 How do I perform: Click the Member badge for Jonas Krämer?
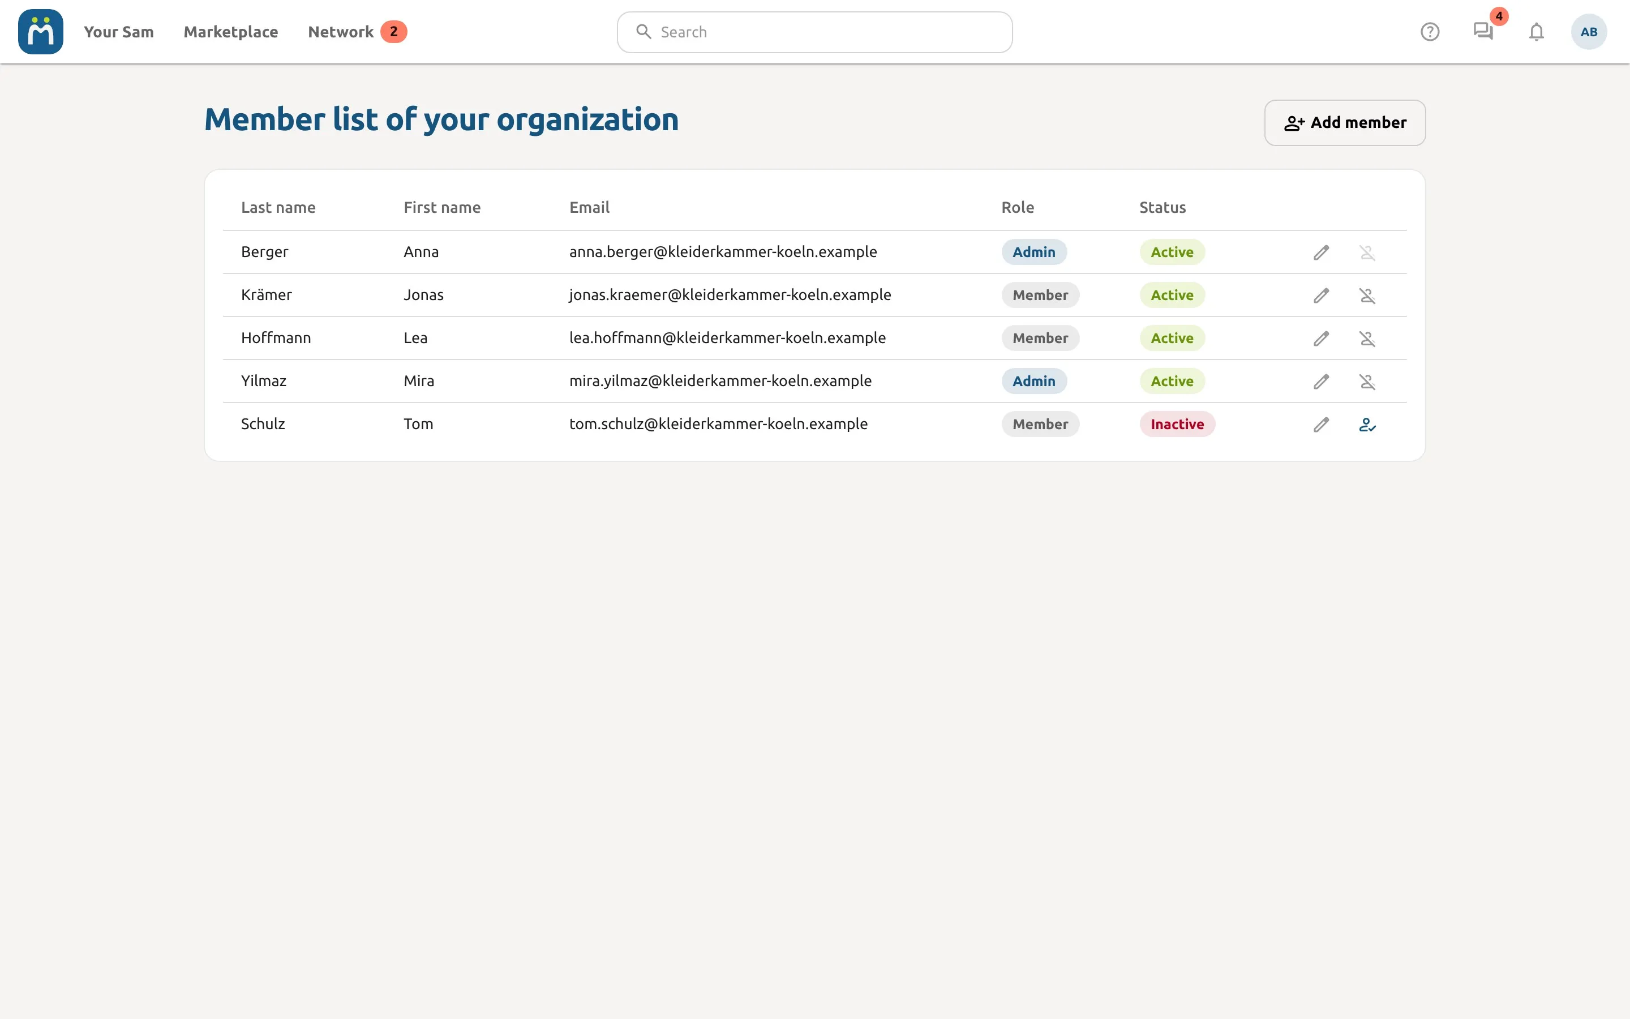1040,295
